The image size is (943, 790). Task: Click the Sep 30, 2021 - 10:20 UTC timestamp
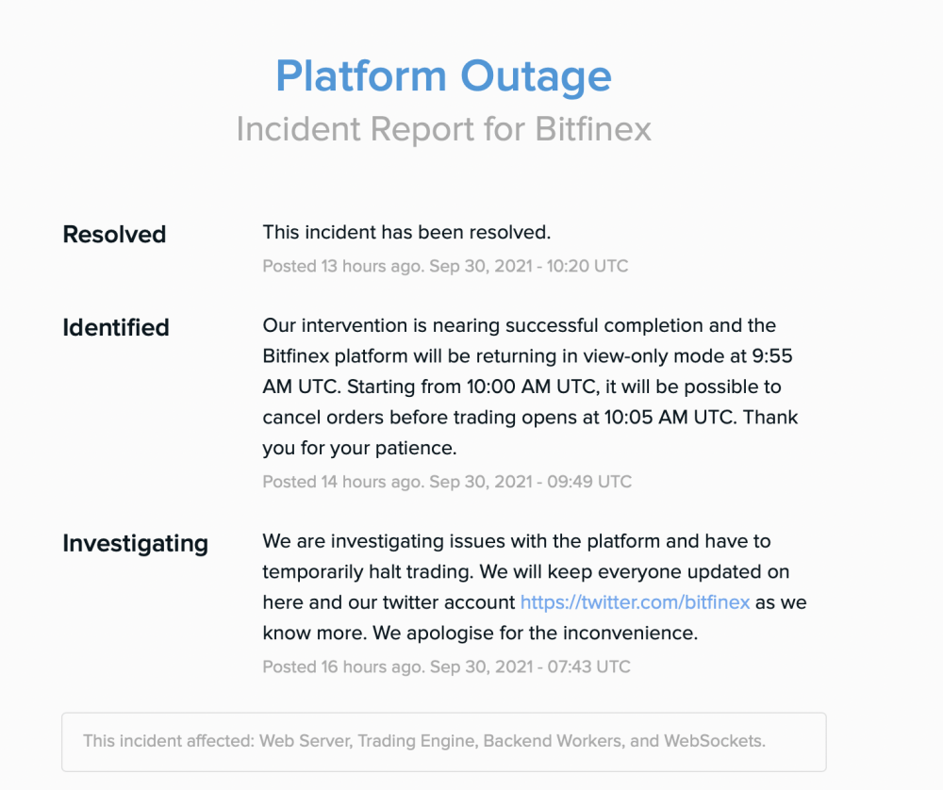pyautogui.click(x=529, y=266)
